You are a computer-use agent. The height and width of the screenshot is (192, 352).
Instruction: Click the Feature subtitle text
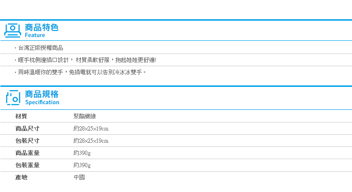pos(35,35)
